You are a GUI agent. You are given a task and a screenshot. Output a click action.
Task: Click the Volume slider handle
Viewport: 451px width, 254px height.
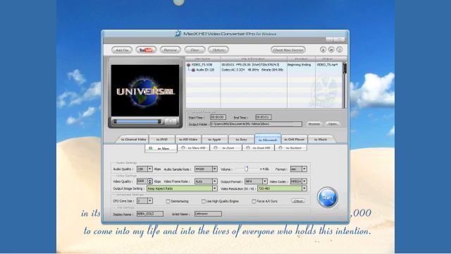tap(247, 169)
